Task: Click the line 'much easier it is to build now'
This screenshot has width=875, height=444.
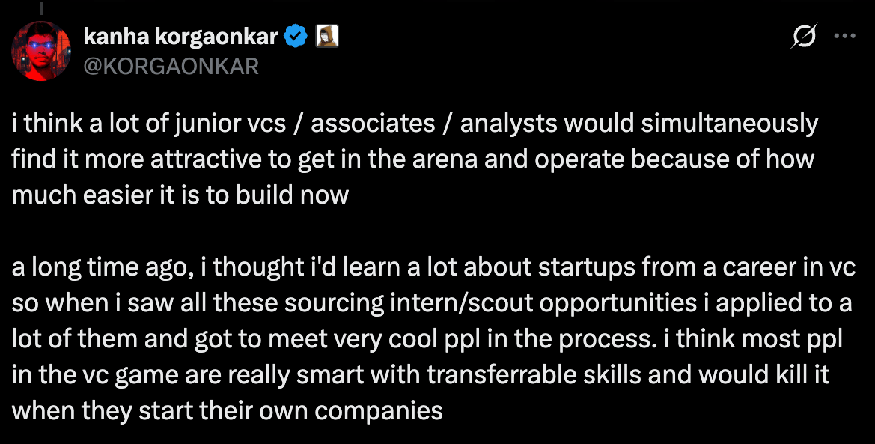Action: point(180,195)
